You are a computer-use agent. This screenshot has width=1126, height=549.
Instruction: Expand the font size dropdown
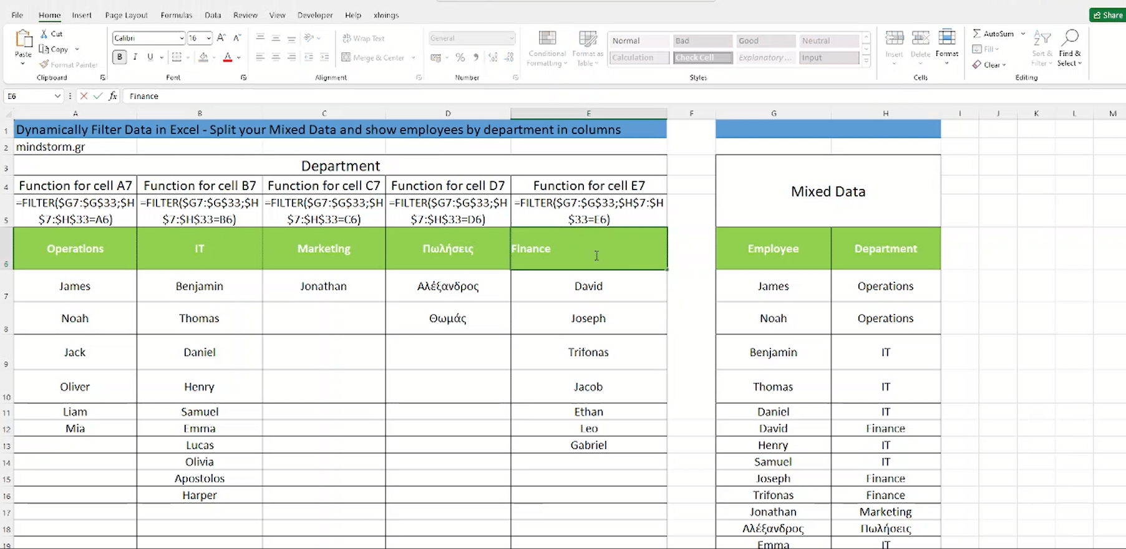208,38
